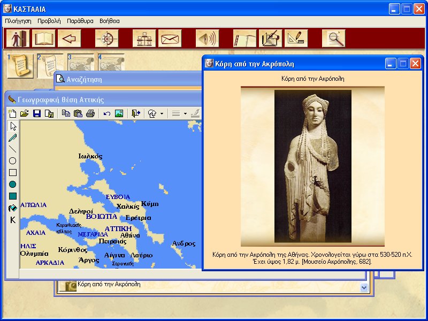Screen dimensions: 428x321
Task: Click ΑΤΤΙΚΗ label on the map
Action: click(x=118, y=228)
